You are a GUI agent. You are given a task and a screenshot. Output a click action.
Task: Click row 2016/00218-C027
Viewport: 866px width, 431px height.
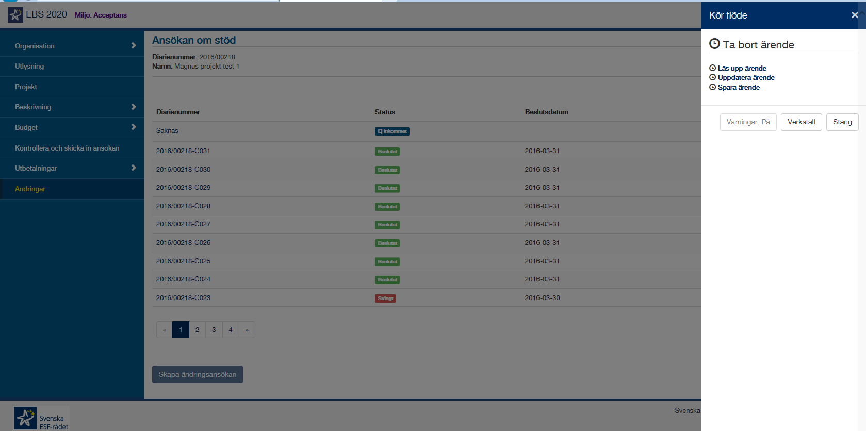click(427, 224)
